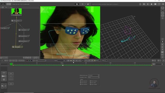The image size is (165, 93).
Task: Toggle the blue channel display button
Action: pyautogui.click(x=31, y=60)
